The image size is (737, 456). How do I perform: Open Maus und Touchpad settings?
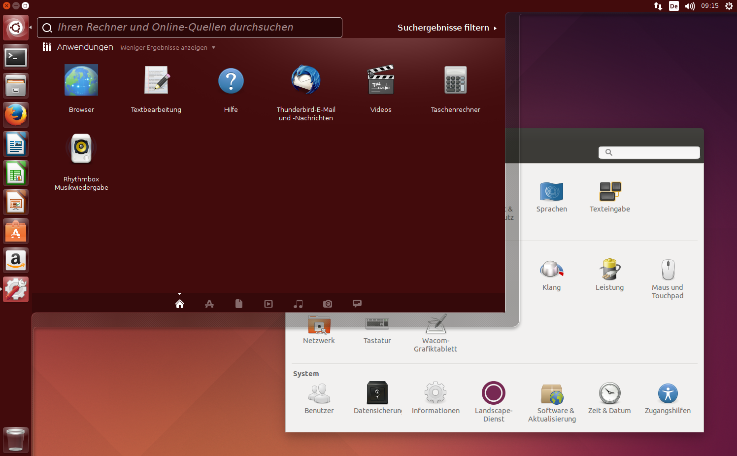[668, 279]
